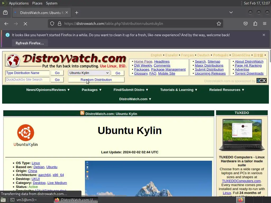Click the info icon in notification bar
Screen dimensions: 271x203
coord(8,35)
